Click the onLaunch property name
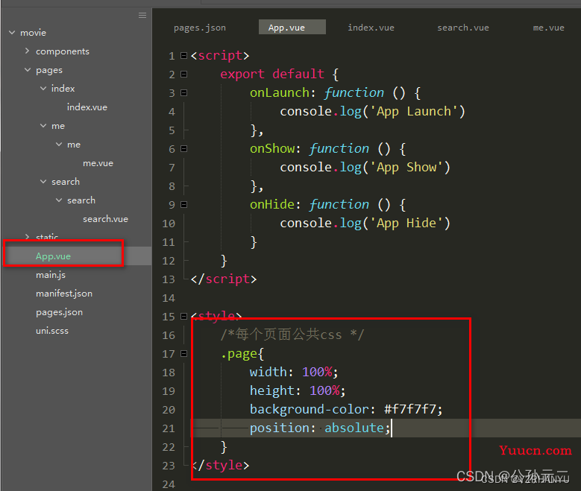 [x=280, y=92]
